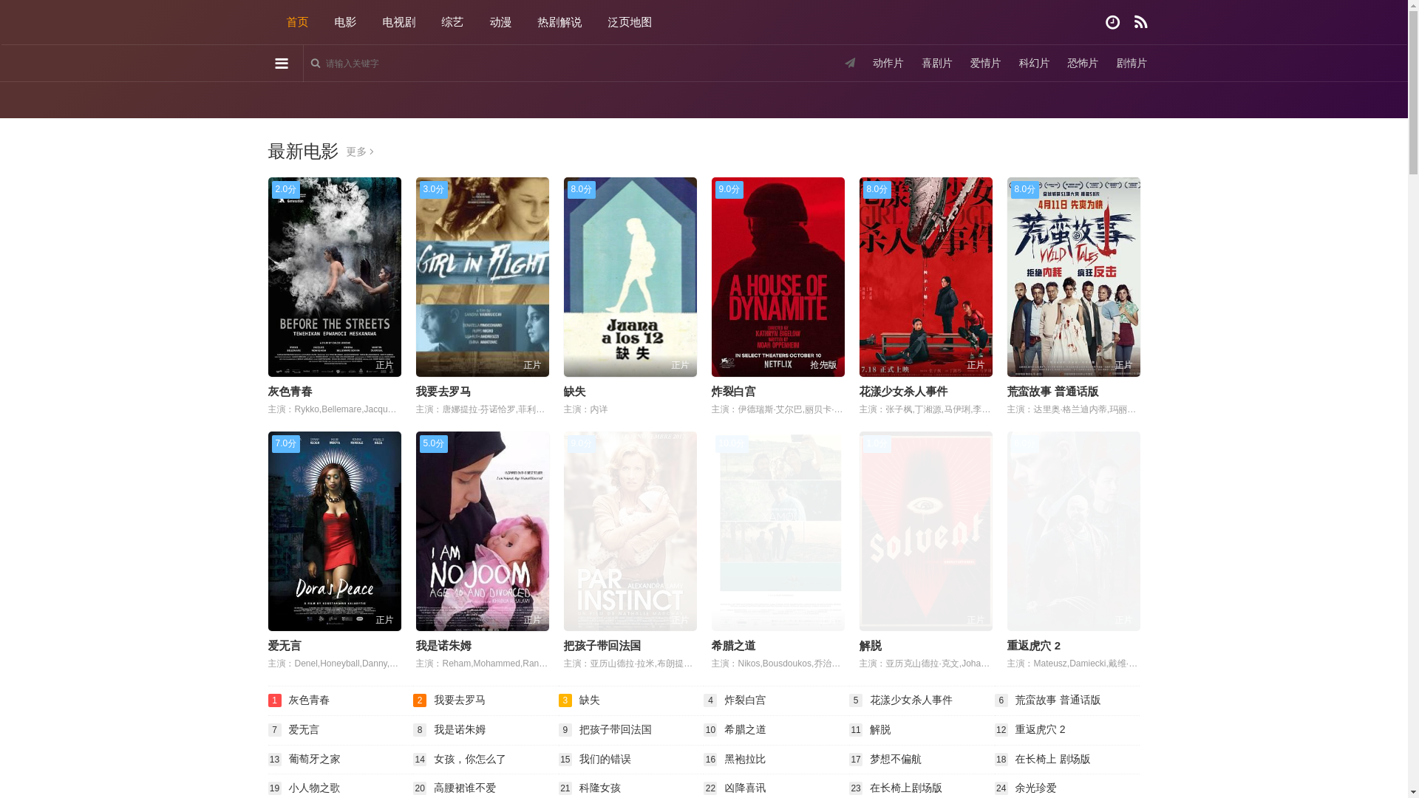
Task: Open the RSS feed icon
Action: tap(1140, 22)
